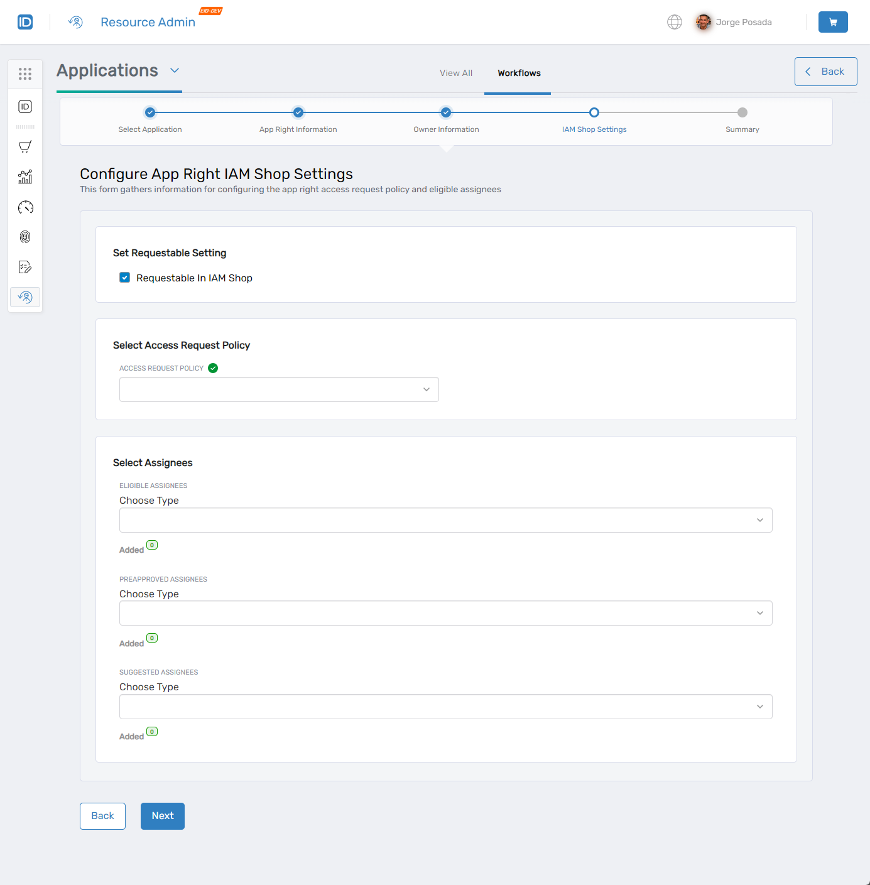Click the ID card sidebar icon
The height and width of the screenshot is (885, 870).
click(25, 107)
